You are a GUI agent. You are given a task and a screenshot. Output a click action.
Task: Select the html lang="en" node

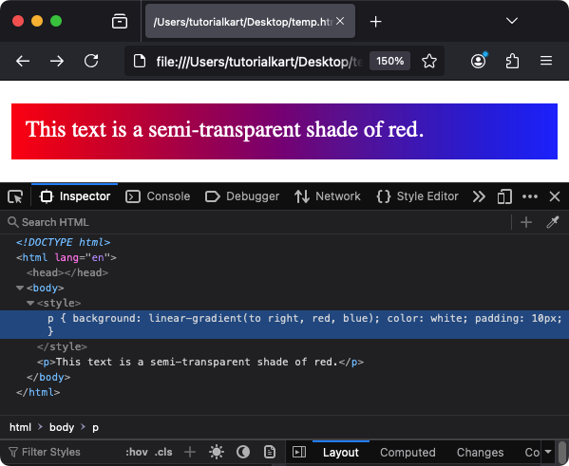click(66, 257)
